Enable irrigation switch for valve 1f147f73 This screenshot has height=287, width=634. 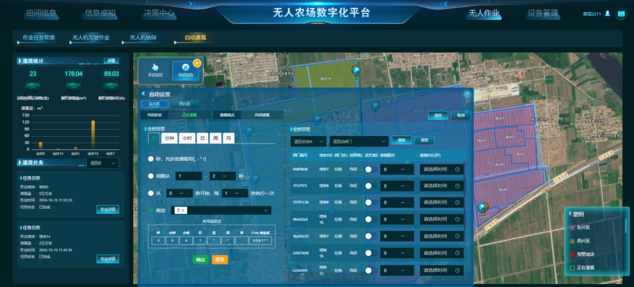(x=369, y=186)
